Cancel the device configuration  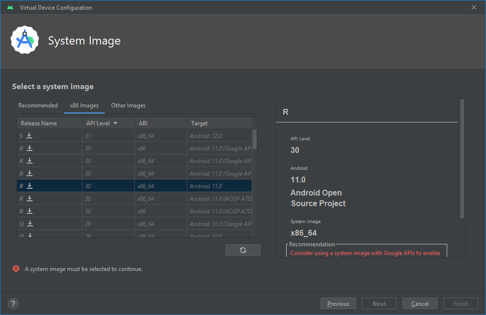(420, 303)
